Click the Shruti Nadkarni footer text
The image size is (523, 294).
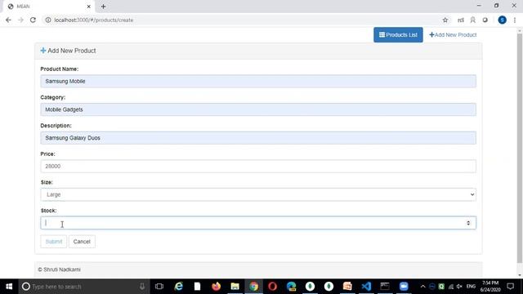(x=59, y=269)
